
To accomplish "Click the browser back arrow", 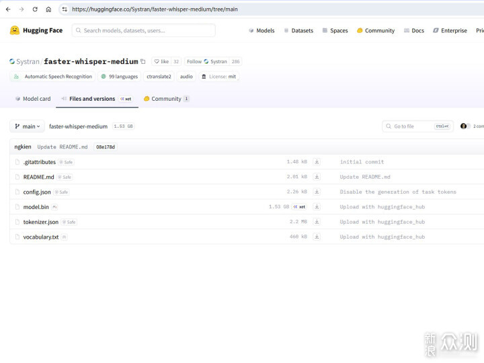I will tap(8, 9).
